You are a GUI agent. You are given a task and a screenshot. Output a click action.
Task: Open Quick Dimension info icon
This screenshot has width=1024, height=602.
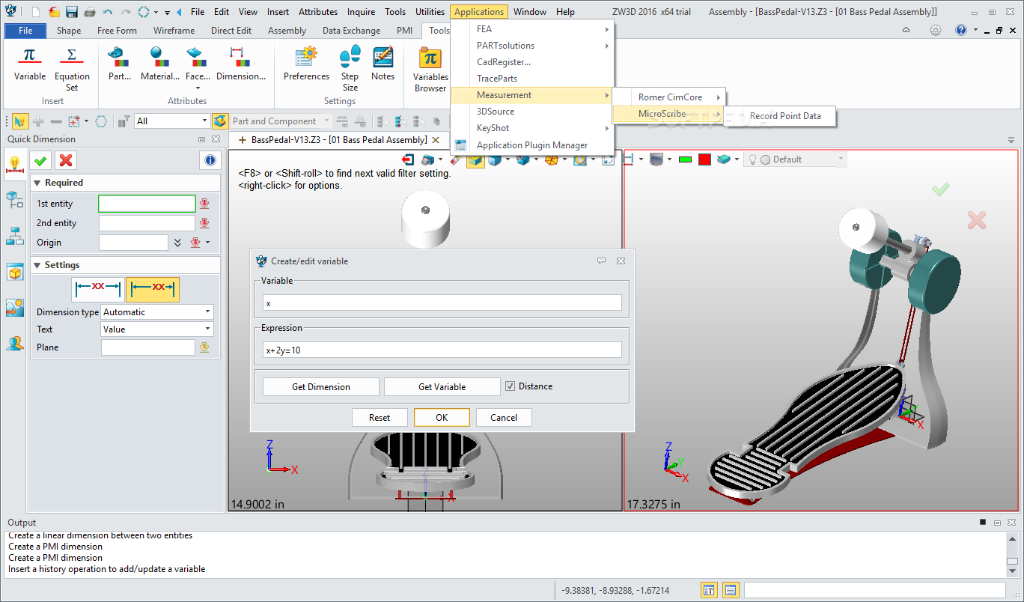(210, 159)
